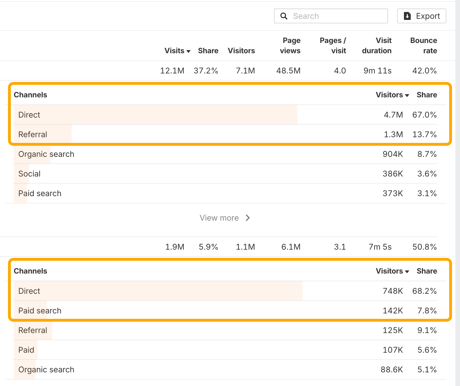Select Paid search row with 142K visitors
Image resolution: width=460 pixels, height=386 pixels.
click(x=225, y=311)
